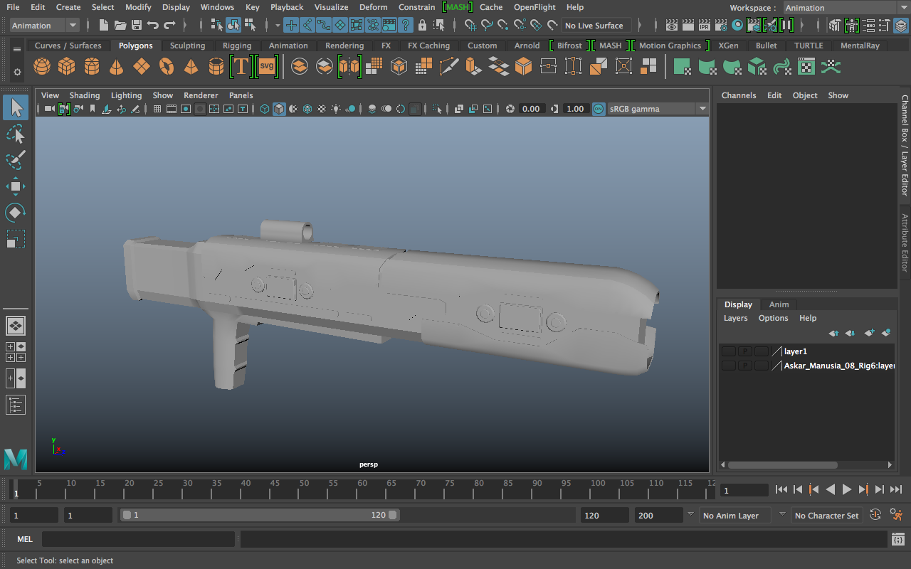Toggle auto keyframe button
Screen dimensions: 911x569
(875, 515)
